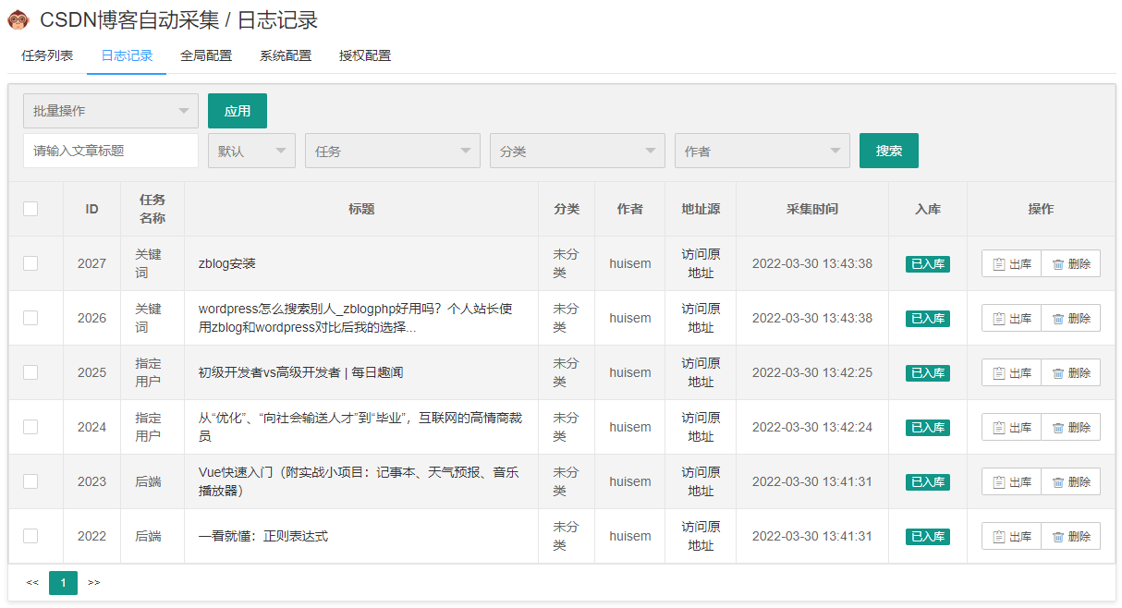
Task: Delete the row 2025 entry
Action: coord(1071,372)
